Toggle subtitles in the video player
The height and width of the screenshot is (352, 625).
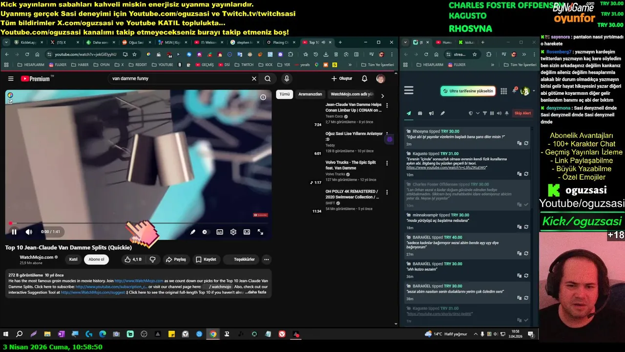(220, 232)
